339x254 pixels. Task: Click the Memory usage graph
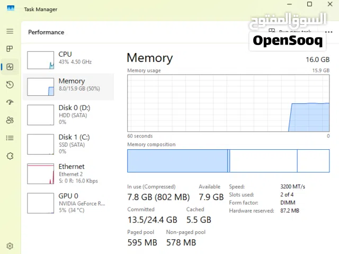point(228,103)
